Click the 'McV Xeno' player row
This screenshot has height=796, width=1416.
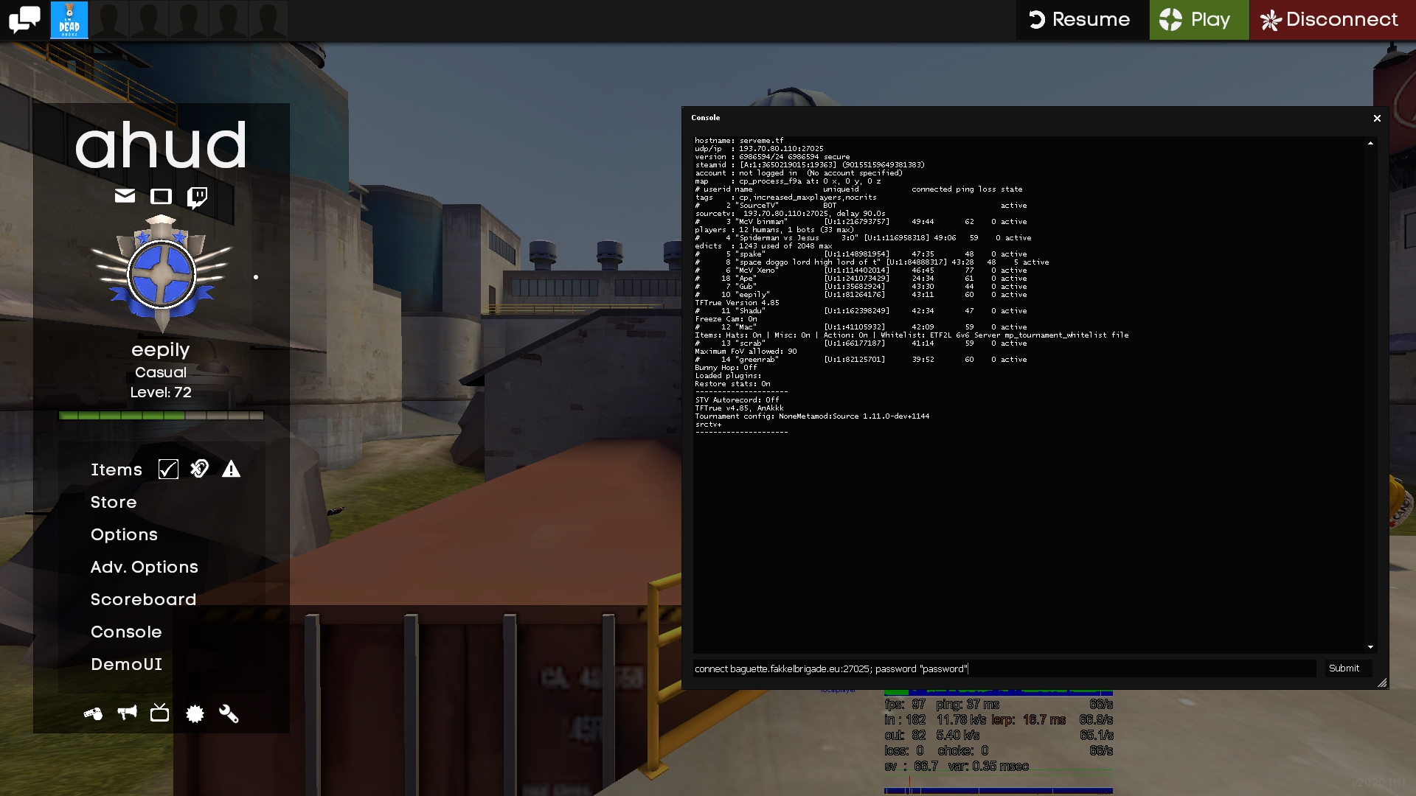861,270
